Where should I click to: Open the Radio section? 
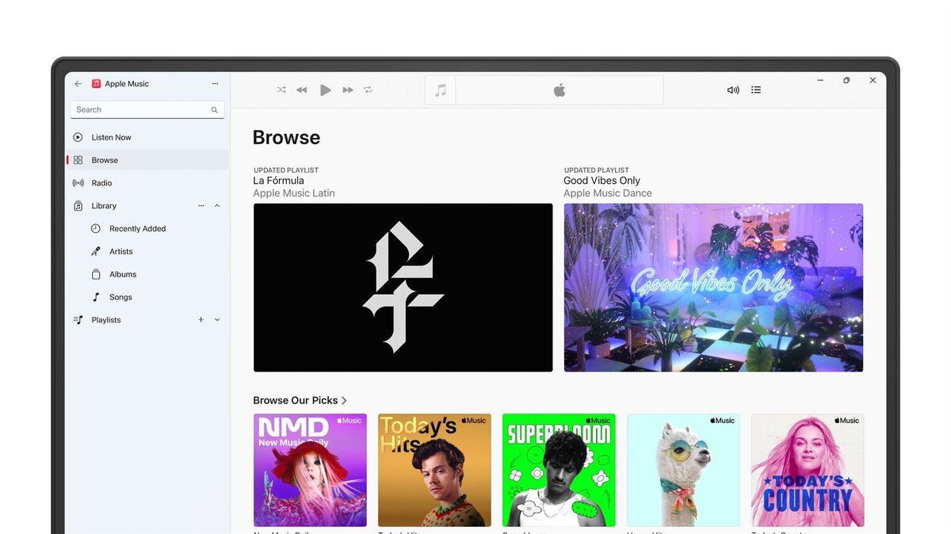(x=147, y=183)
